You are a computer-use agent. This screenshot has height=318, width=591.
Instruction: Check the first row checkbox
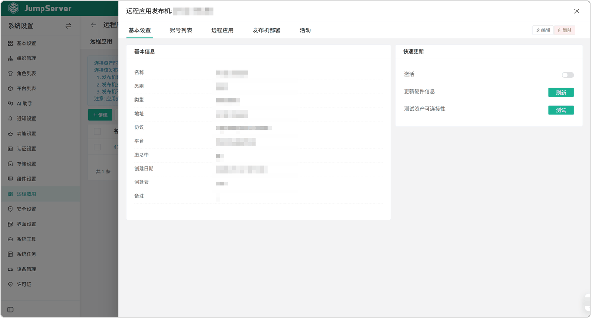pyautogui.click(x=97, y=147)
